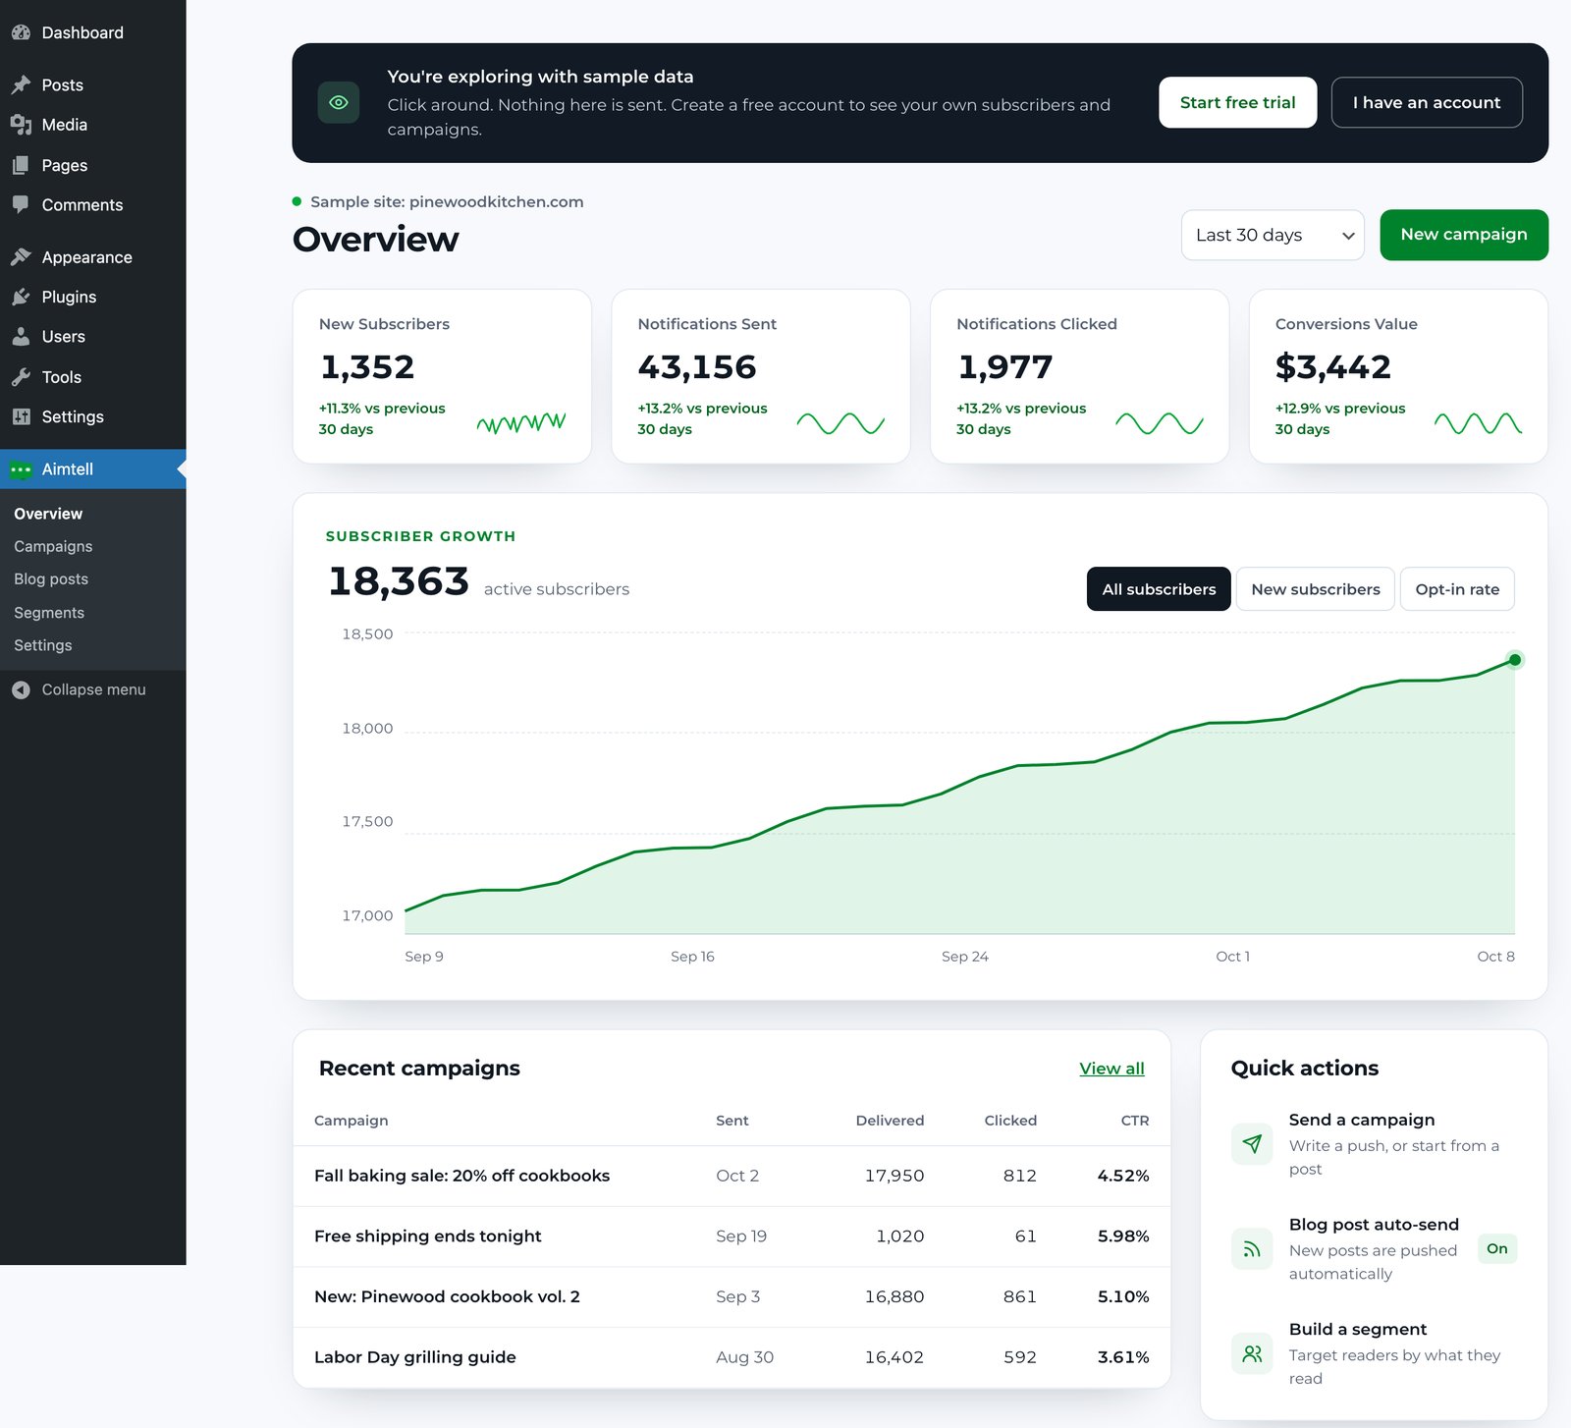Screen dimensions: 1571x1428
Task: Click the Media library icon
Action: tap(21, 125)
